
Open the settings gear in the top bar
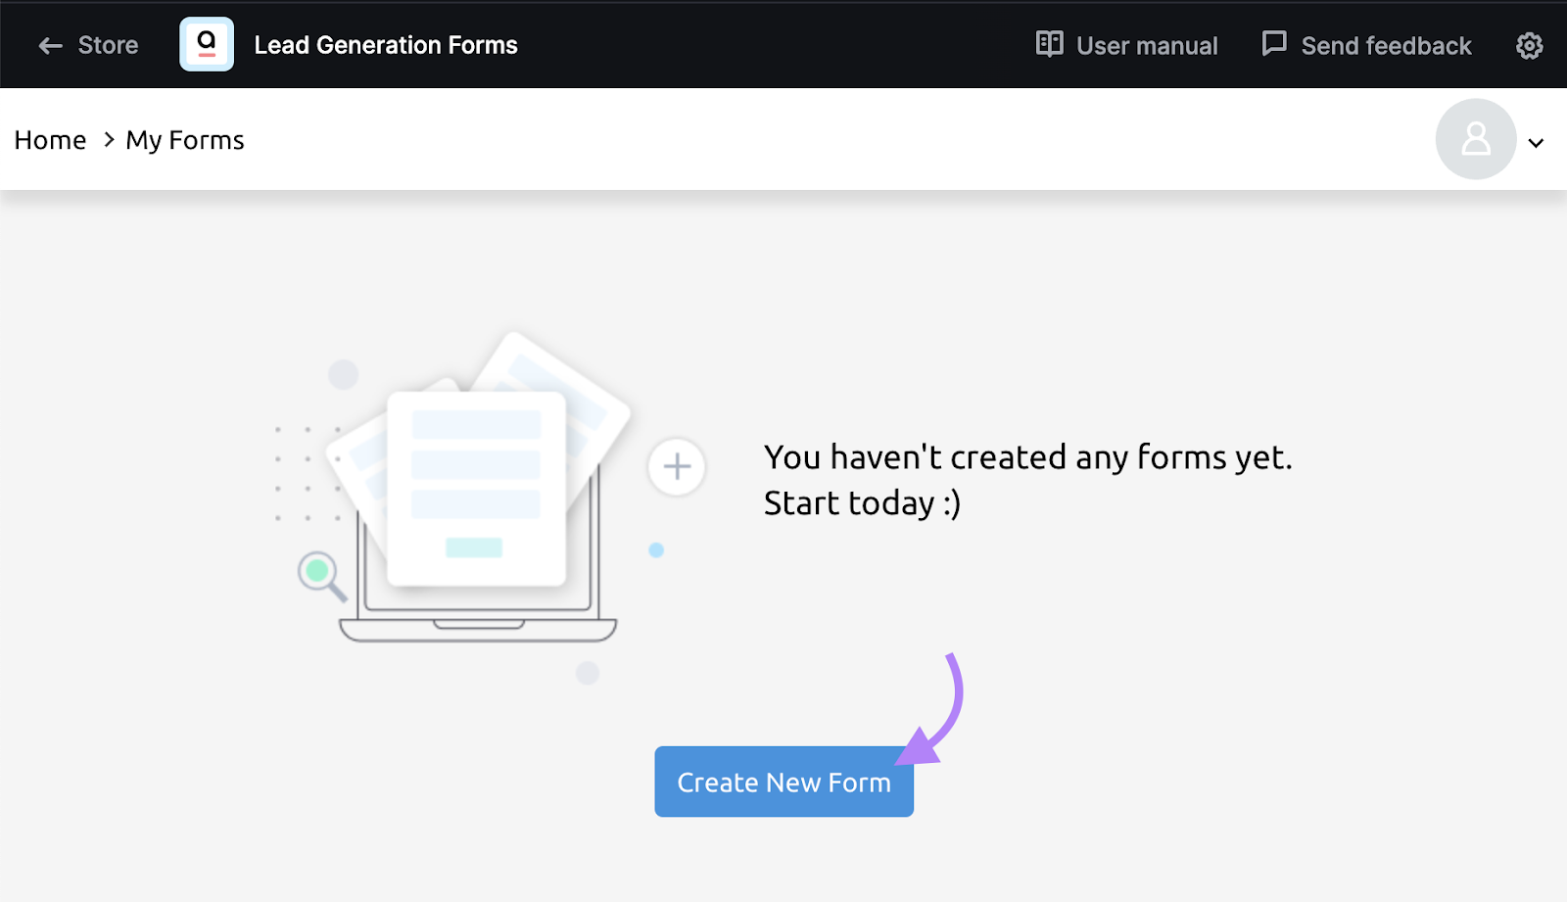(1528, 45)
